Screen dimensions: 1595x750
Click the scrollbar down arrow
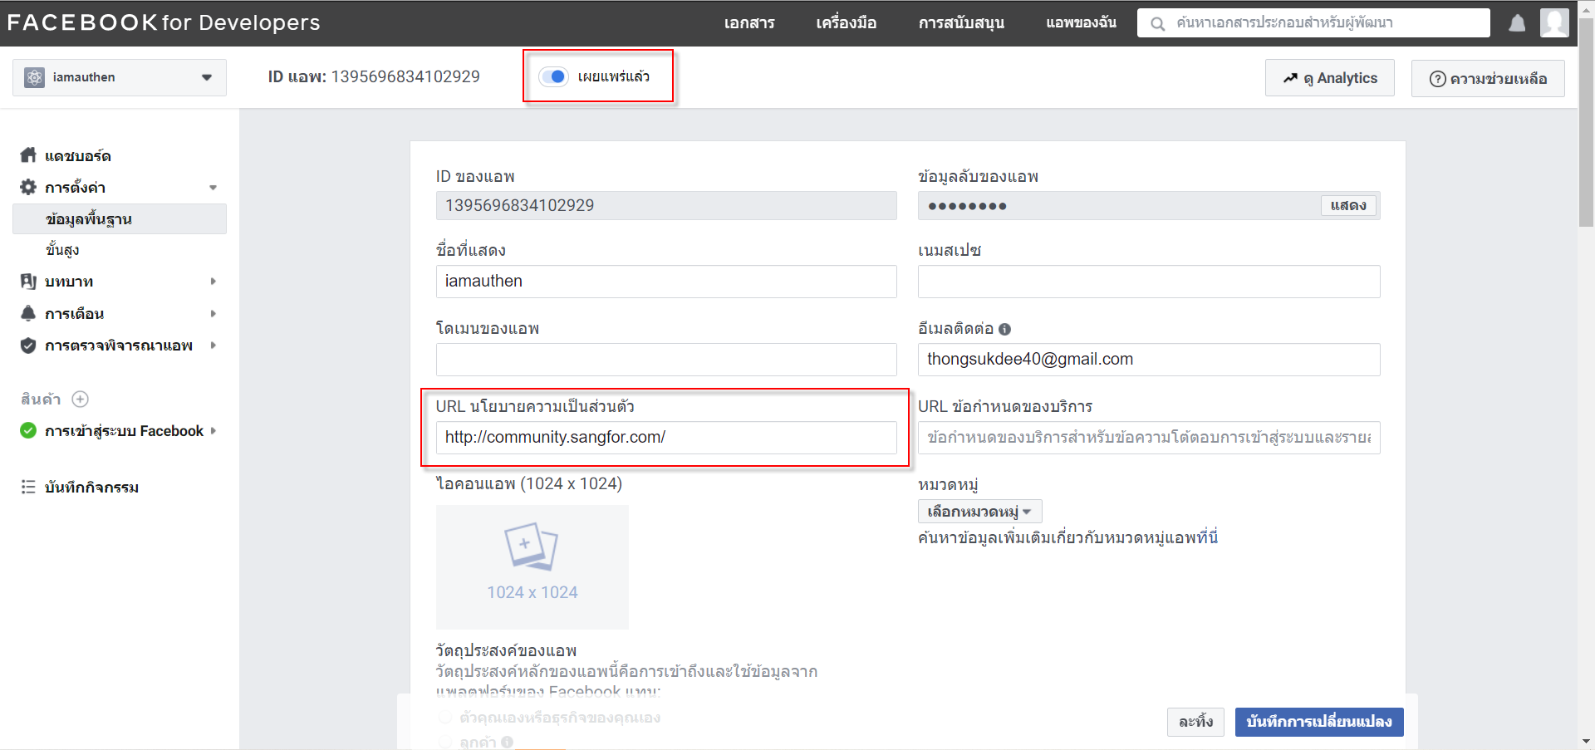point(1586,742)
